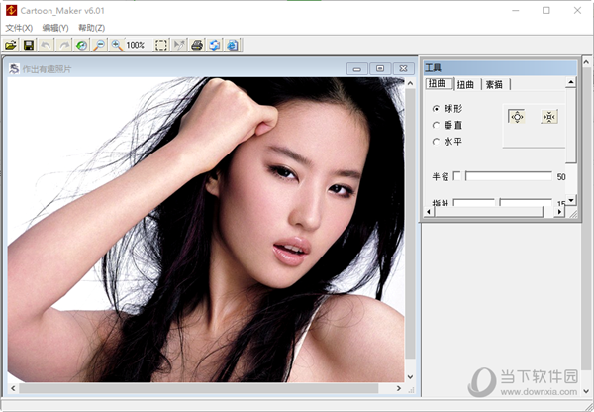Open the 帮助(Z) menu
Image resolution: width=594 pixels, height=412 pixels.
coord(91,28)
